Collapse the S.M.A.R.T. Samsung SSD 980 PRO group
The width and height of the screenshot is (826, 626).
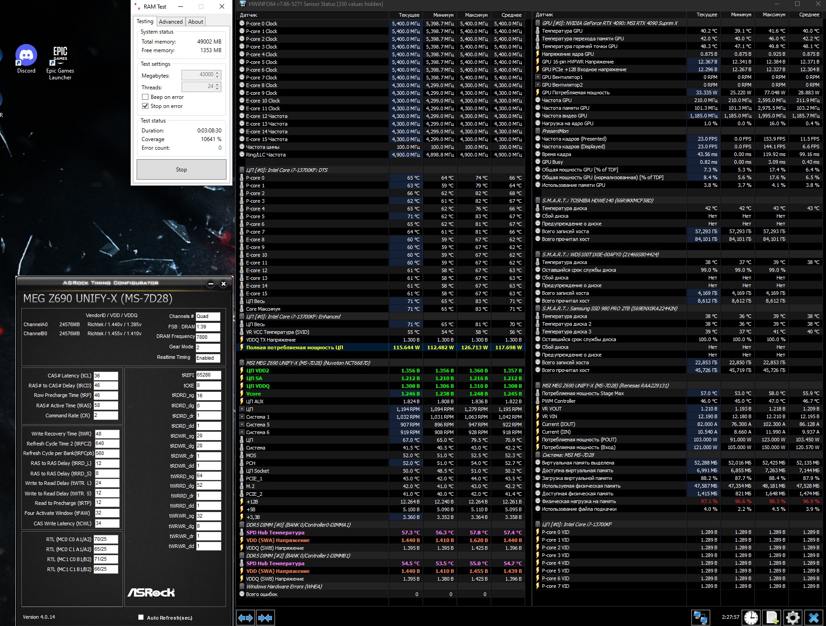coord(538,308)
